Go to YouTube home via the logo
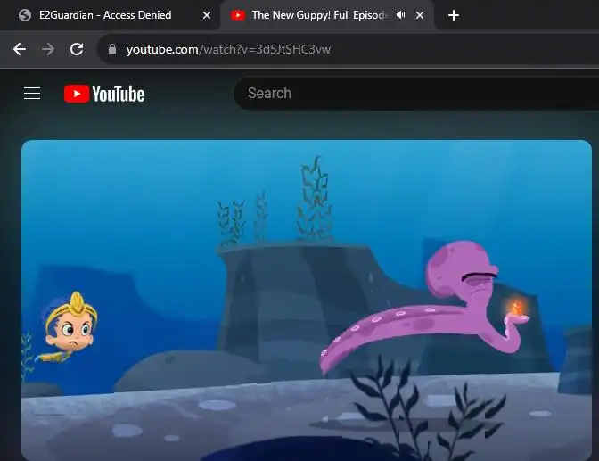This screenshot has width=599, height=461. point(104,94)
